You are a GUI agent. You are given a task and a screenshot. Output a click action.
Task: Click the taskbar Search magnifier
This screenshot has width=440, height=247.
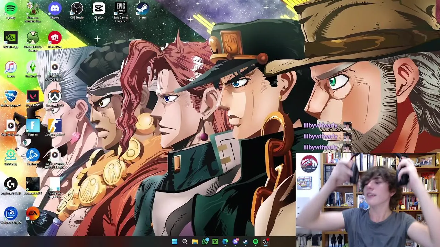[185, 242]
